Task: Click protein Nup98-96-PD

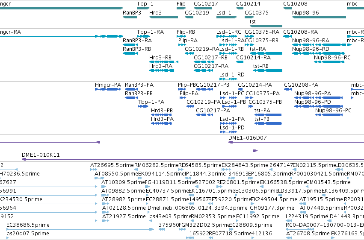Action: [x=319, y=106]
